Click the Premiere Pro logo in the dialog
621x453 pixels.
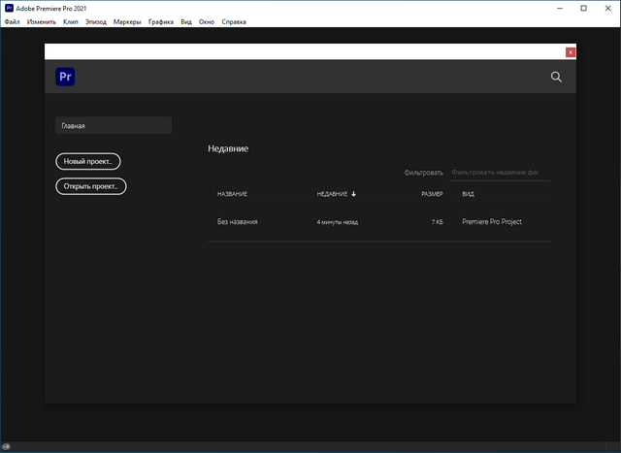pyautogui.click(x=66, y=77)
